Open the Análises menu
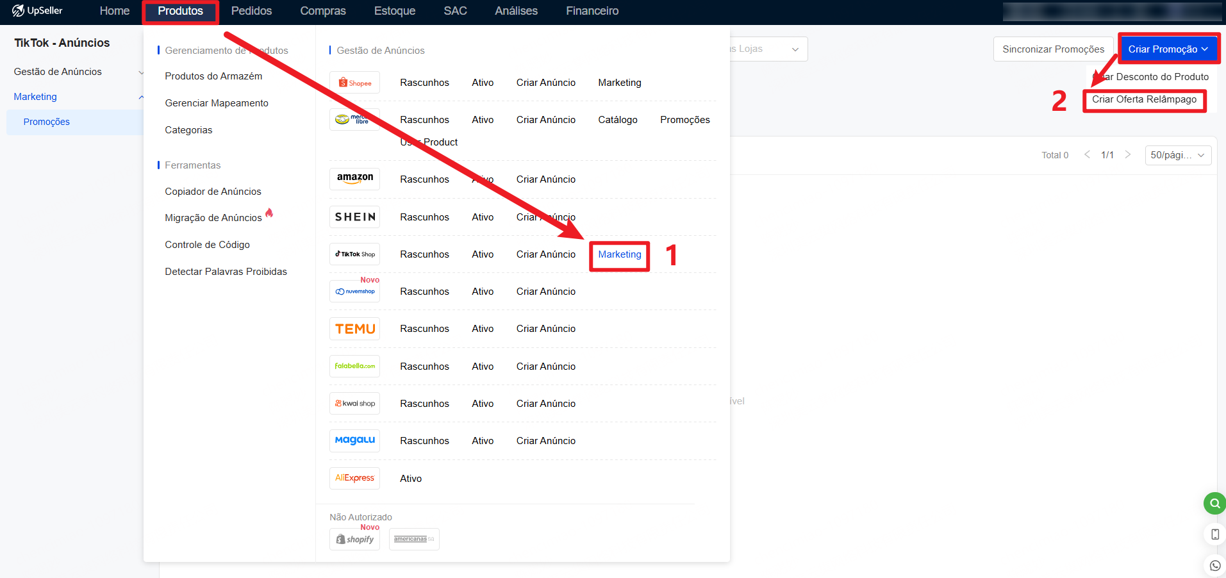This screenshot has width=1226, height=578. (x=516, y=11)
